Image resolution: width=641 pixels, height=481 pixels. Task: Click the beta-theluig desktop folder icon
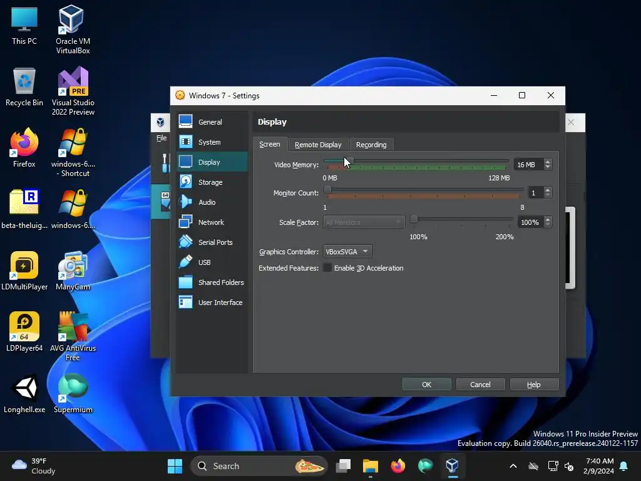click(24, 209)
